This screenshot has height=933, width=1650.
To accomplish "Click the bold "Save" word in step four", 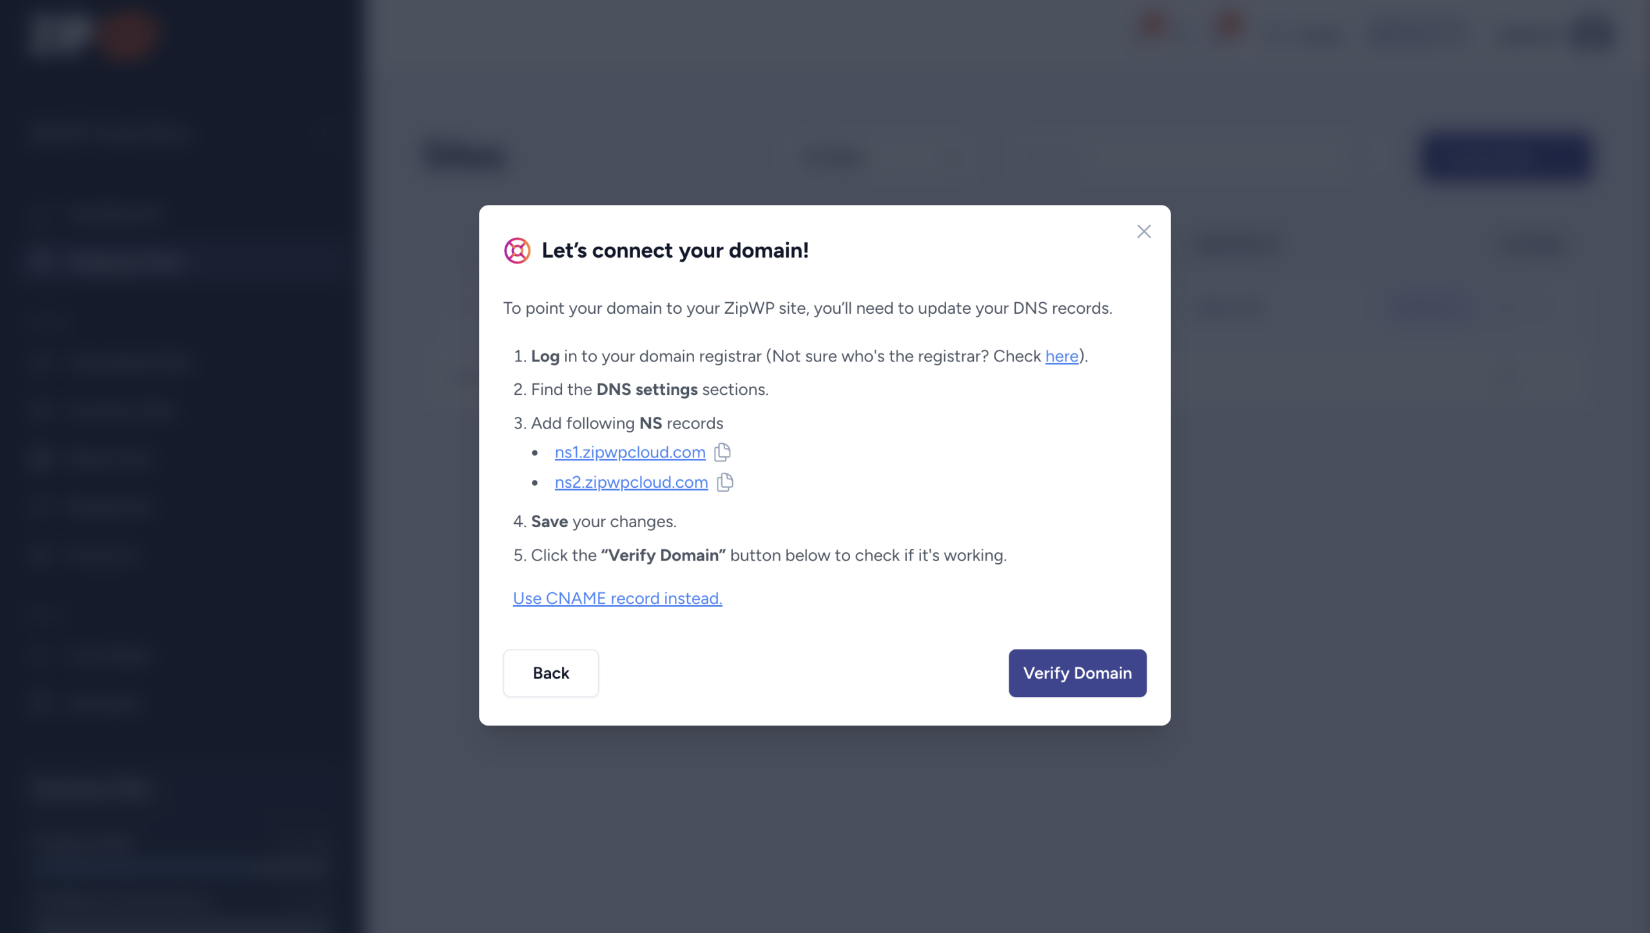I will (x=549, y=521).
